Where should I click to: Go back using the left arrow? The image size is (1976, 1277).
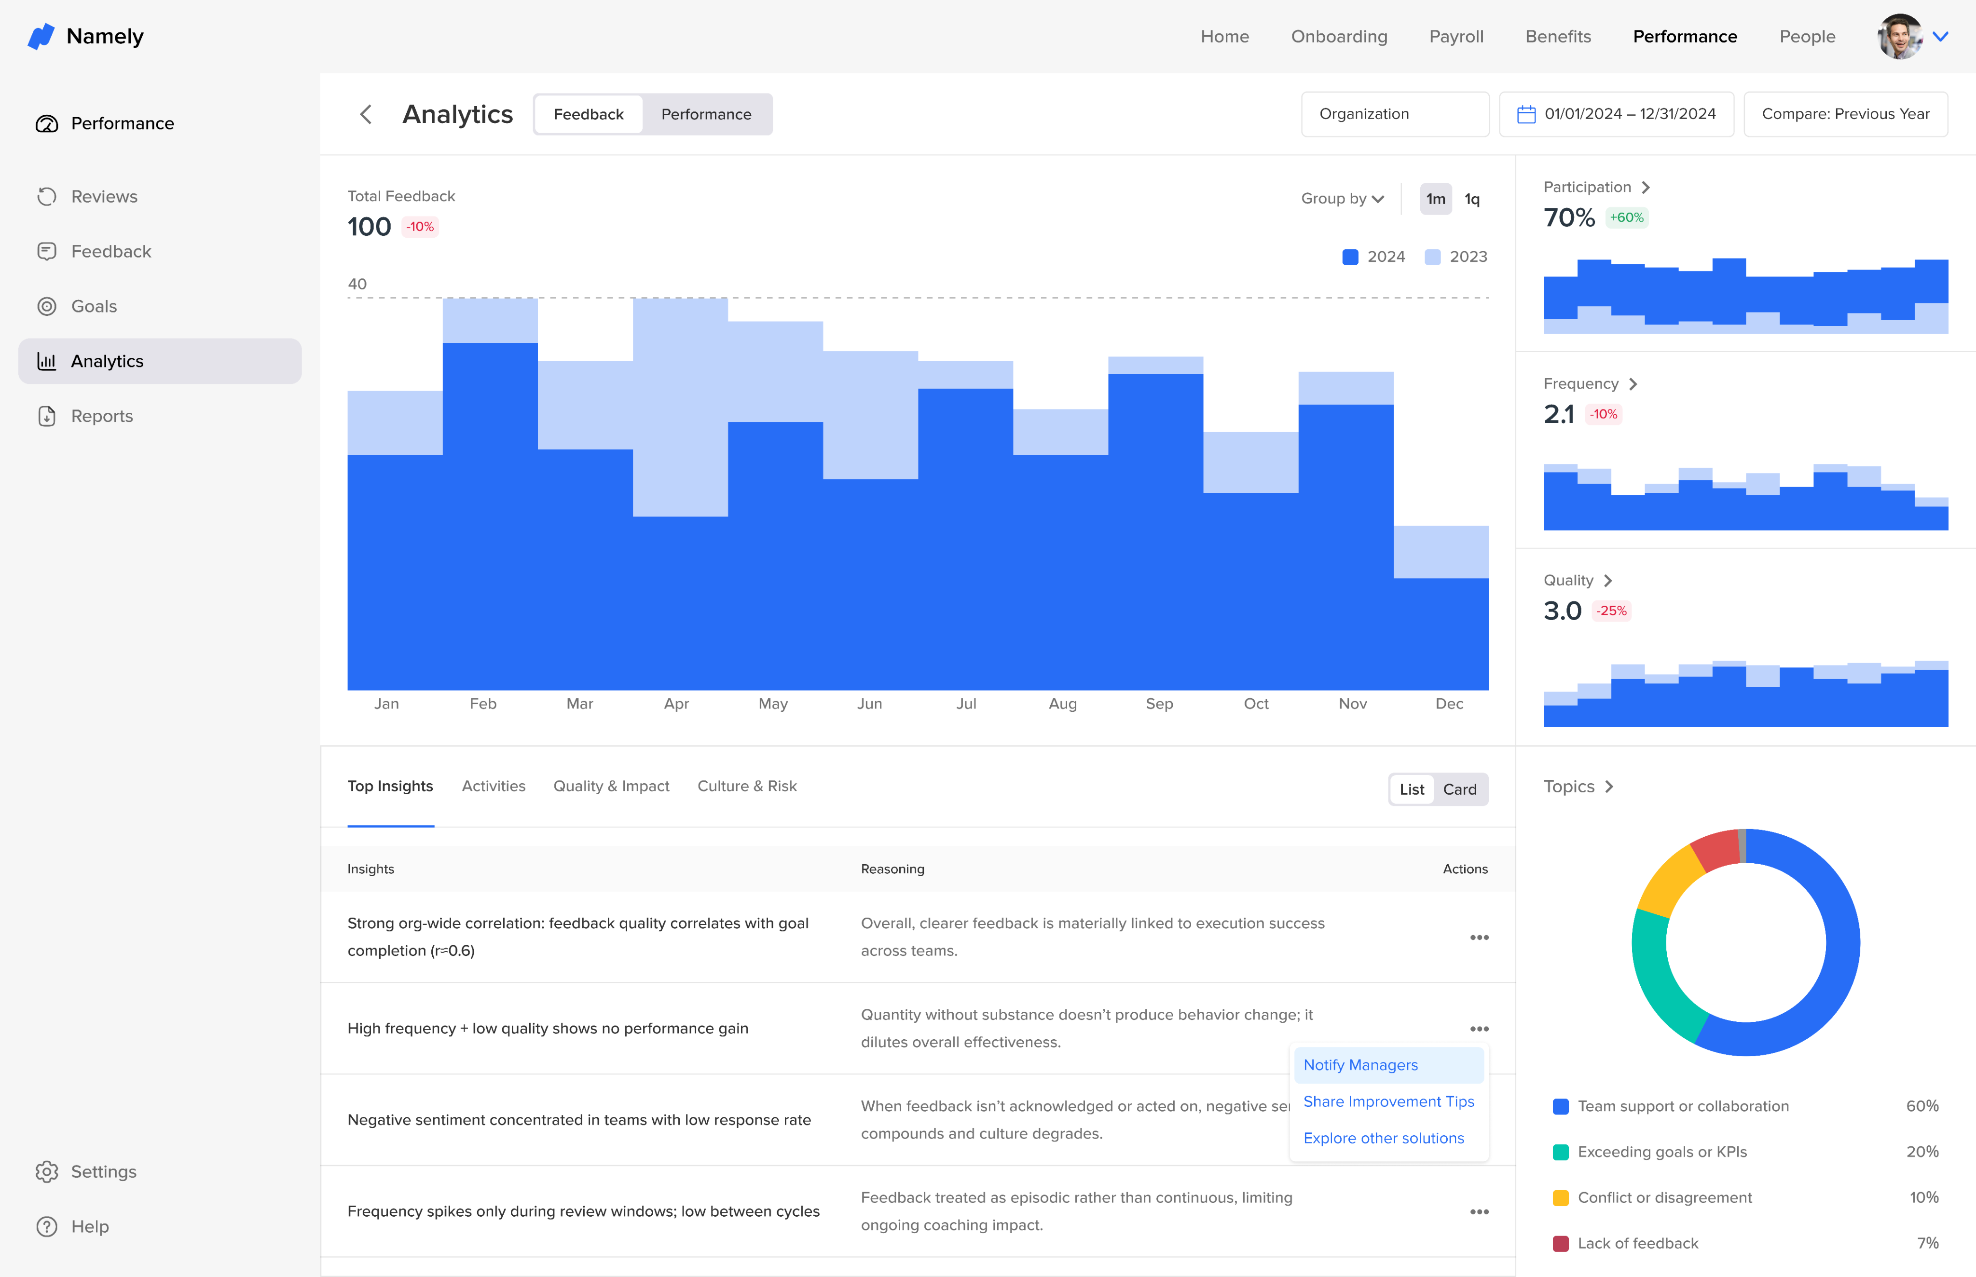point(366,114)
